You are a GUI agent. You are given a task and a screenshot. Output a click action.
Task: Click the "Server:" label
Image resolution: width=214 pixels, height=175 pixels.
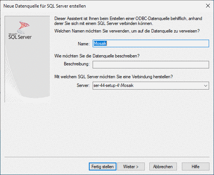pos(83,85)
